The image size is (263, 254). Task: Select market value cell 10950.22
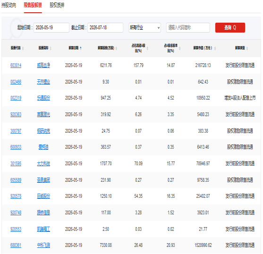tap(203, 98)
